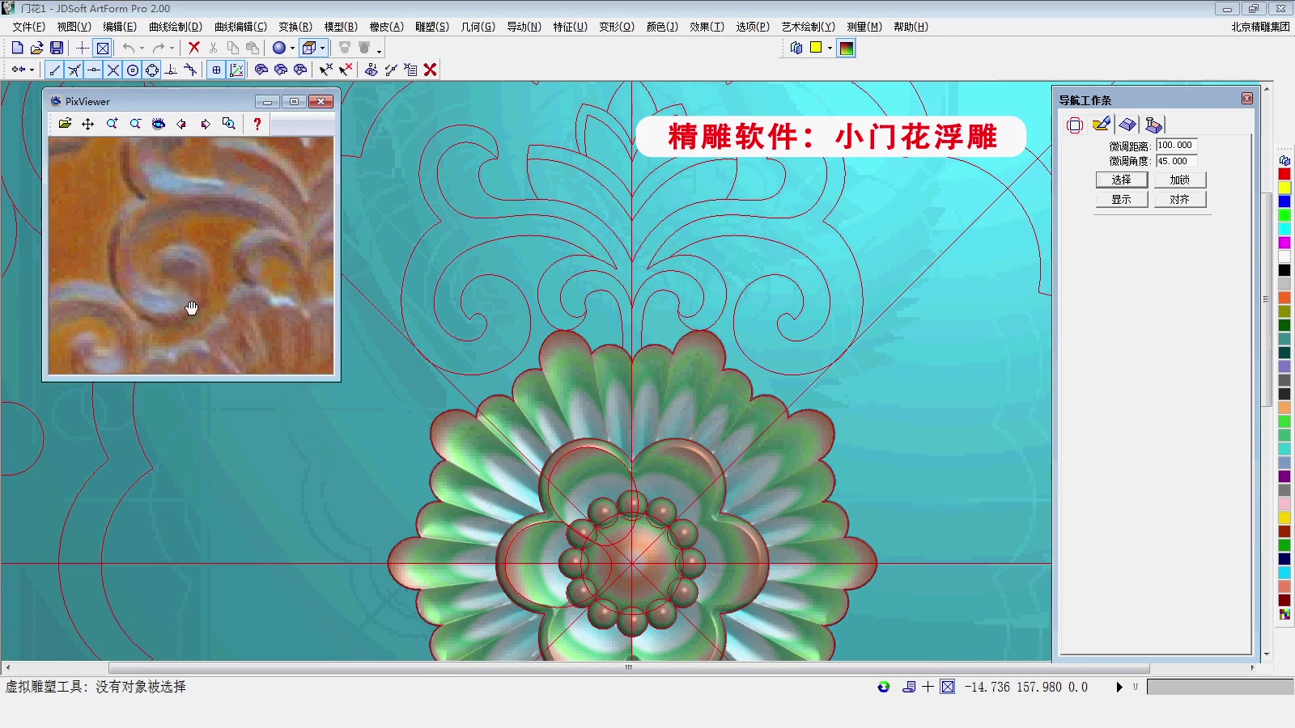Click the paste clipboard icon
The height and width of the screenshot is (728, 1295).
252,48
